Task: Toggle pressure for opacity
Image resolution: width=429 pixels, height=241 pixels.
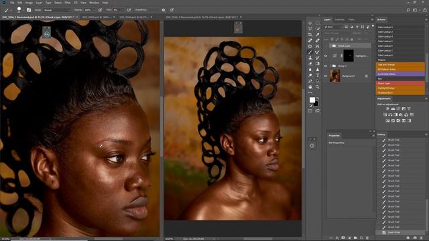Action: (100, 10)
